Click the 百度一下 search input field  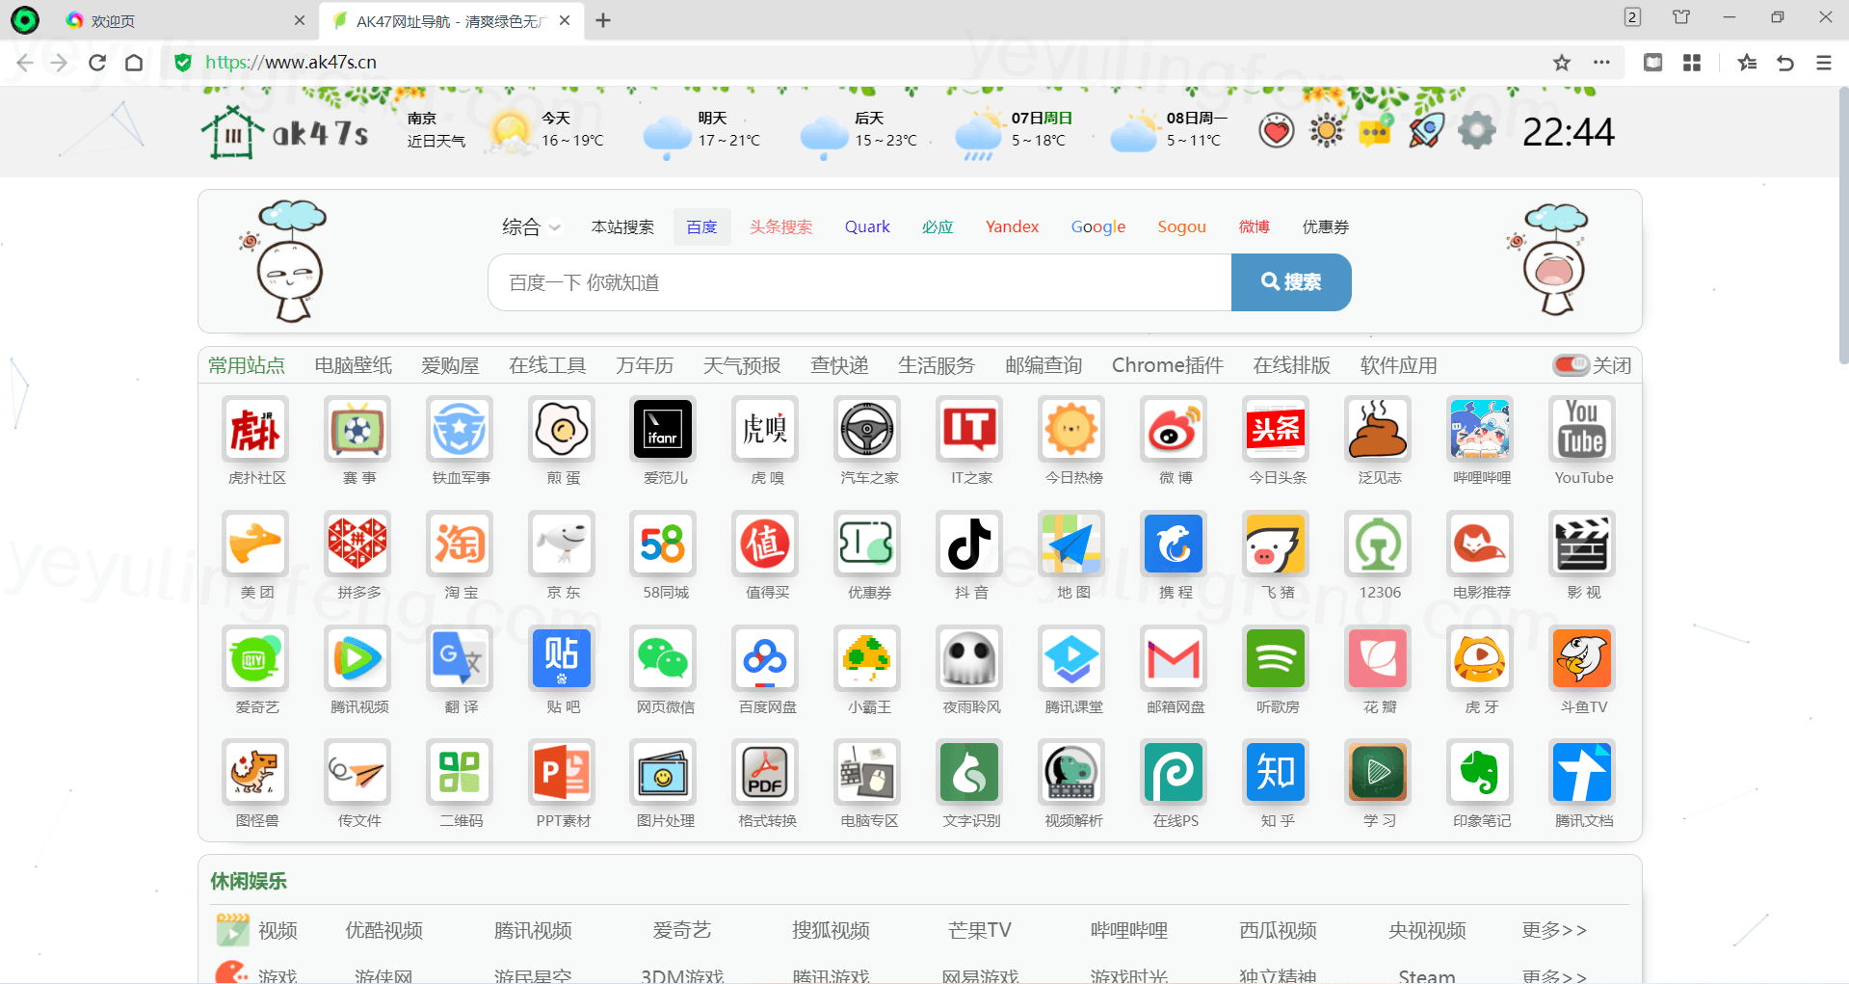pyautogui.click(x=859, y=282)
